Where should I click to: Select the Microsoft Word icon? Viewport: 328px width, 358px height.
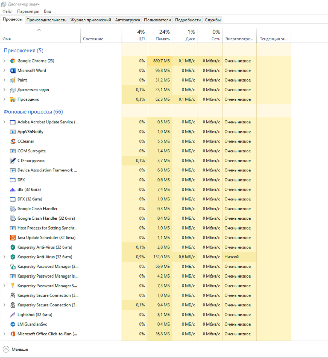click(x=13, y=71)
